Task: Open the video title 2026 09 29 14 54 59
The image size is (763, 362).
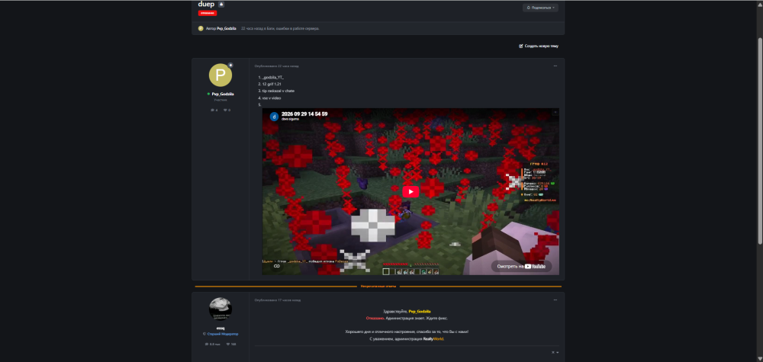Action: (x=304, y=114)
